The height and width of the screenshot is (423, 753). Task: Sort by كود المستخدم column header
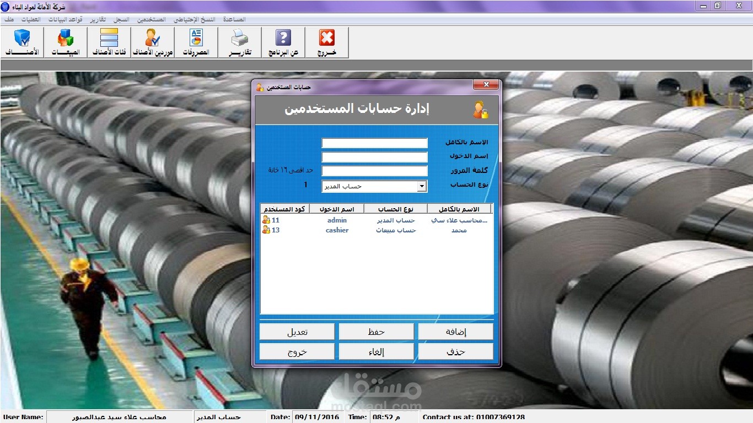pos(285,209)
